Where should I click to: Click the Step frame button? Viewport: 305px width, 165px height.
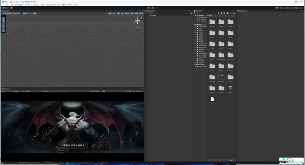[x=156, y=8]
